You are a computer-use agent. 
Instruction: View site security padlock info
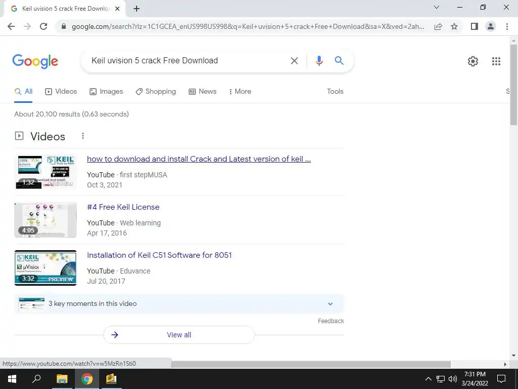tap(64, 26)
